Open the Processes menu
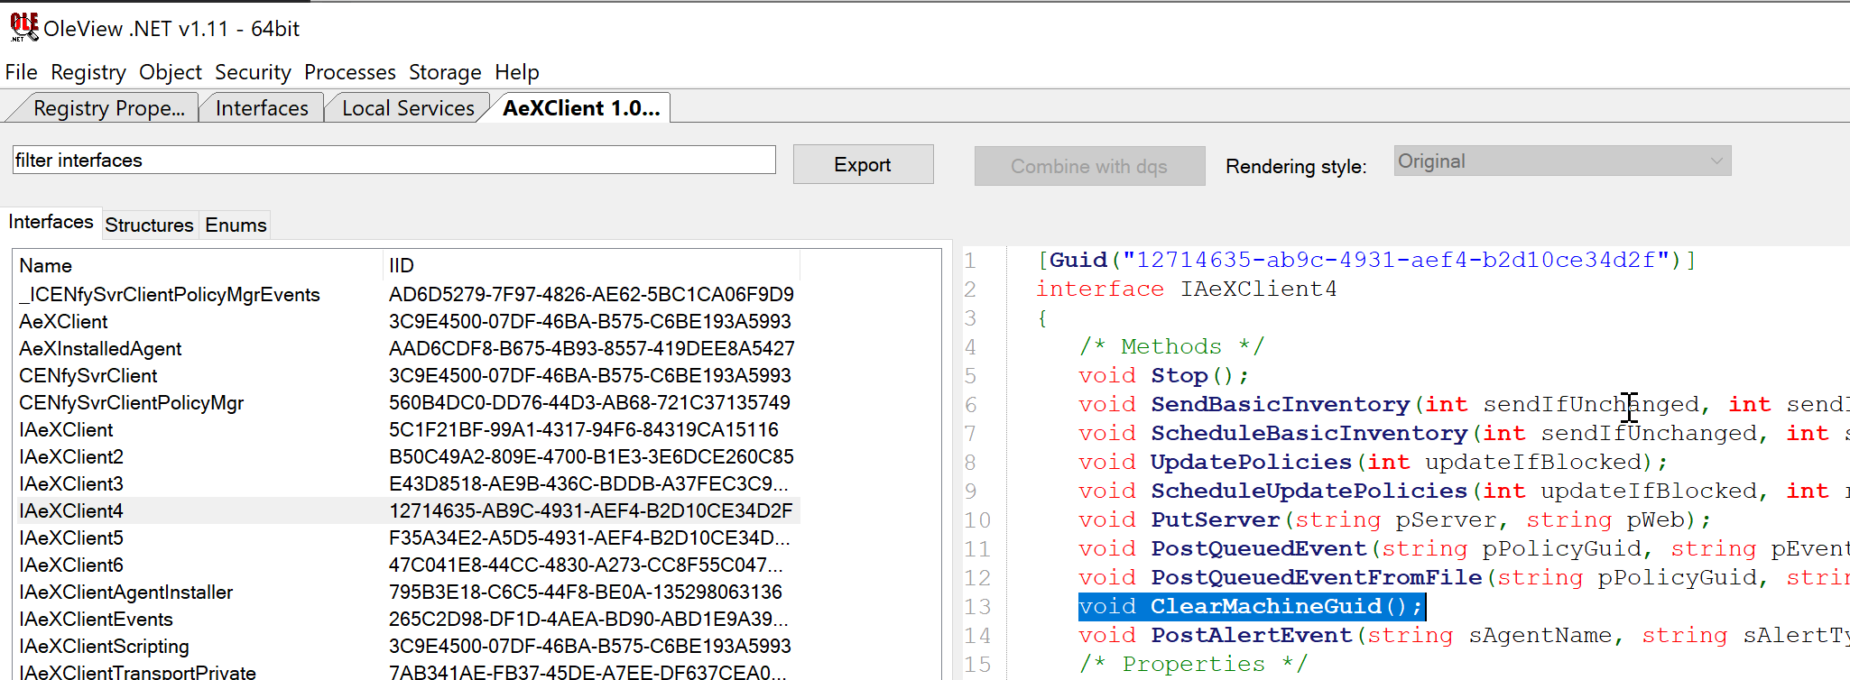 point(350,72)
